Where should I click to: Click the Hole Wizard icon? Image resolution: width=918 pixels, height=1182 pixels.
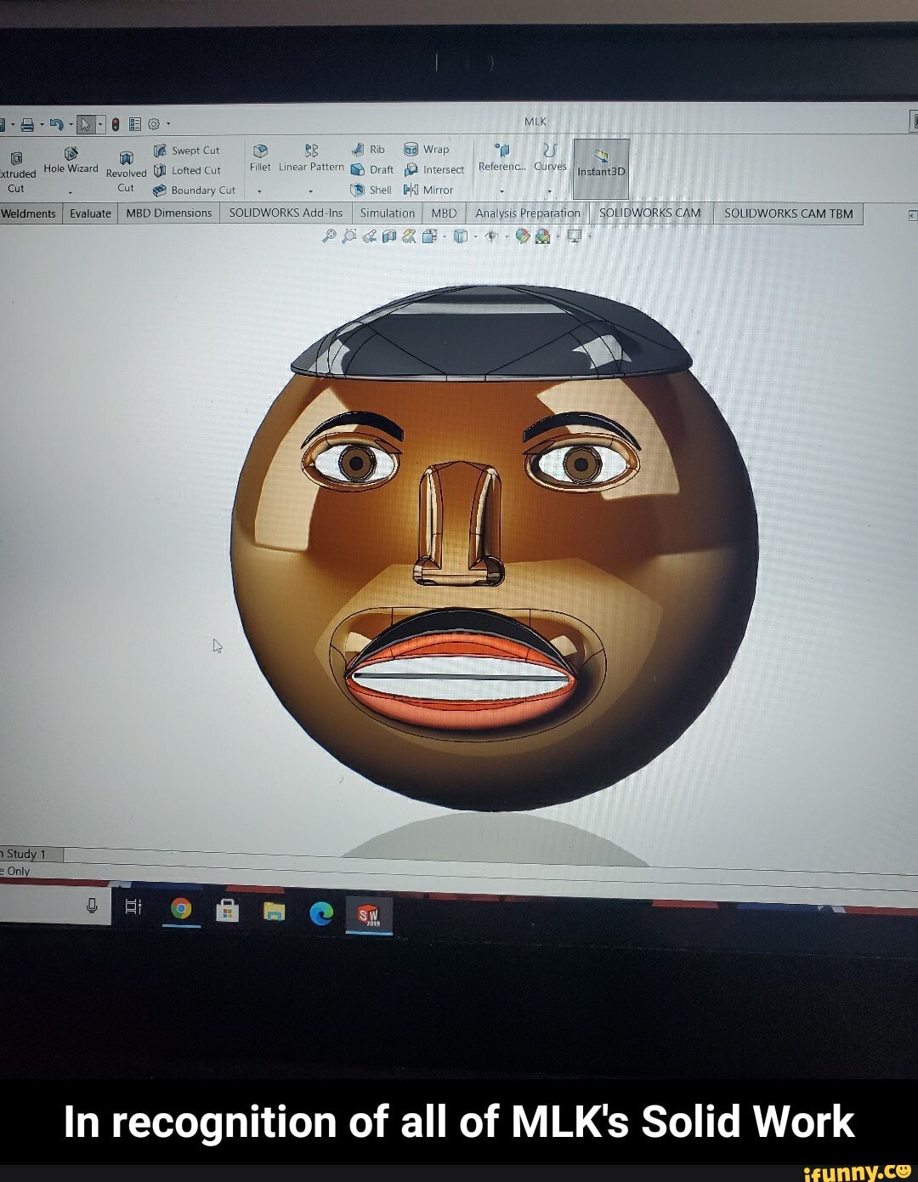(x=71, y=153)
